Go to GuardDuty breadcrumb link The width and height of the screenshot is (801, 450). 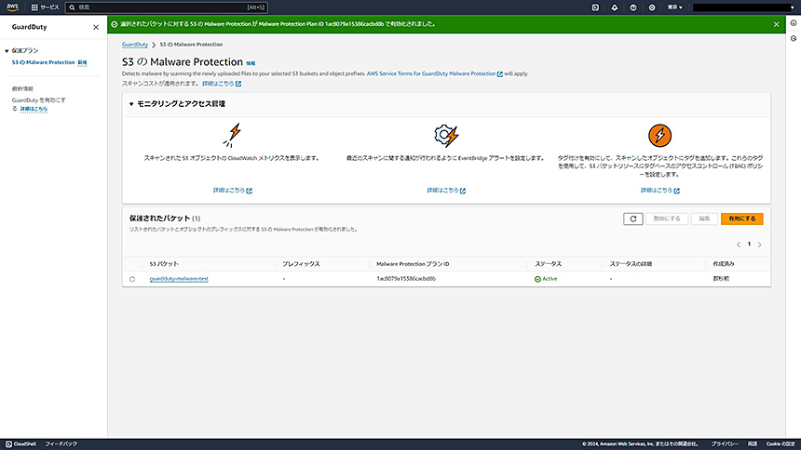coord(135,45)
